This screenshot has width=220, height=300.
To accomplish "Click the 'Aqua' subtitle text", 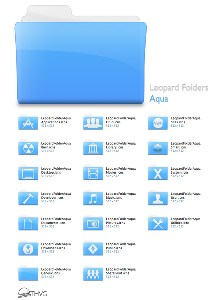I will tap(159, 99).
